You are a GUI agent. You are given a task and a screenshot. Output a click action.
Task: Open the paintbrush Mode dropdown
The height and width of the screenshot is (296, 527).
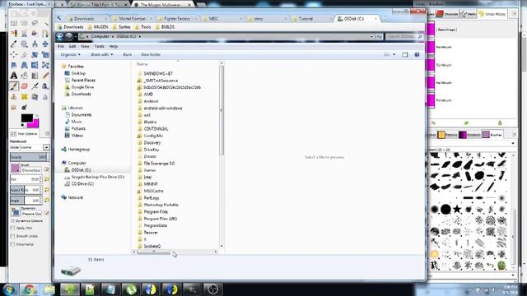(46, 147)
